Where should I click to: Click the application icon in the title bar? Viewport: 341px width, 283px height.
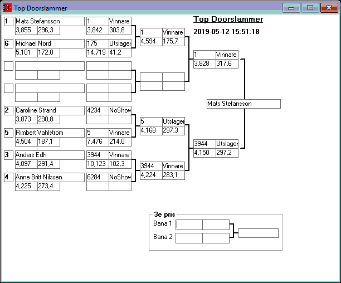click(x=7, y=8)
